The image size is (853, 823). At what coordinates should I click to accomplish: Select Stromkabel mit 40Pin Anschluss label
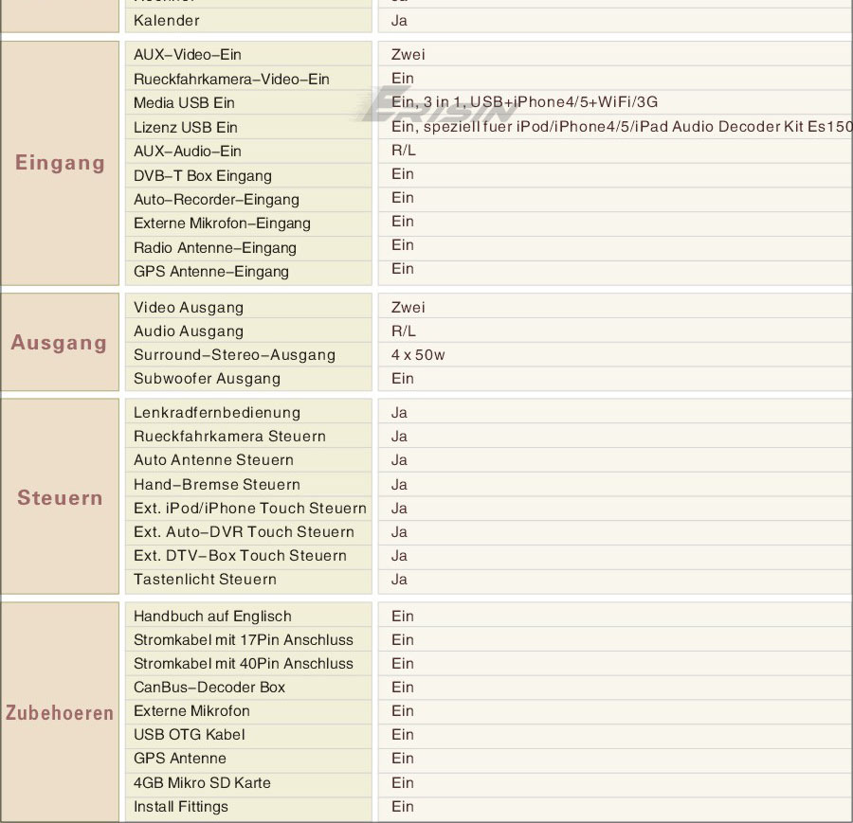pos(244,664)
